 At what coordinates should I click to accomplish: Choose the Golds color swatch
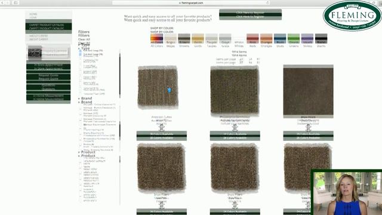(x=198, y=38)
